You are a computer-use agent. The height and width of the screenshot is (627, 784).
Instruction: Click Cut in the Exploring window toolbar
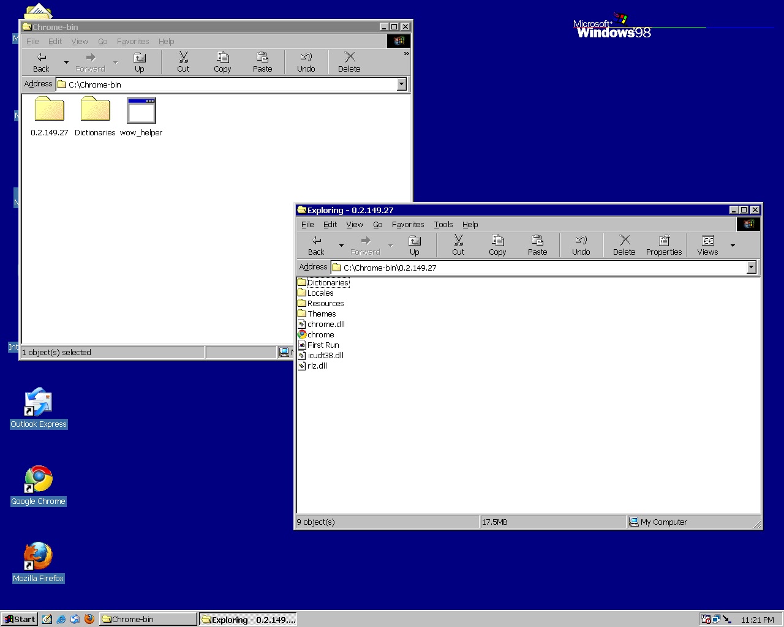458,245
